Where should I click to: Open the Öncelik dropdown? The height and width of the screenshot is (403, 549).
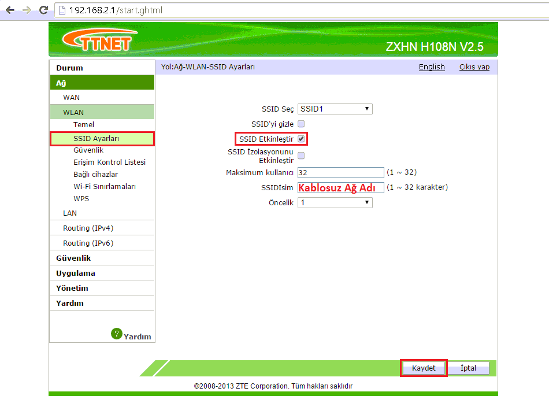tap(334, 202)
